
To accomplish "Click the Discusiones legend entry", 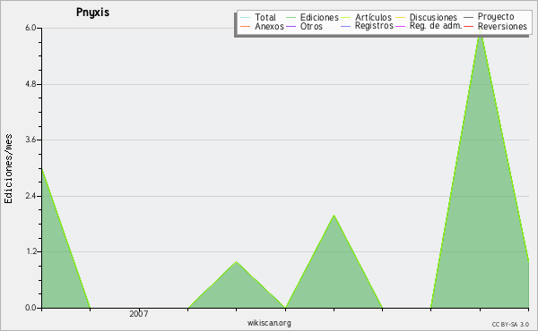I will [427, 17].
